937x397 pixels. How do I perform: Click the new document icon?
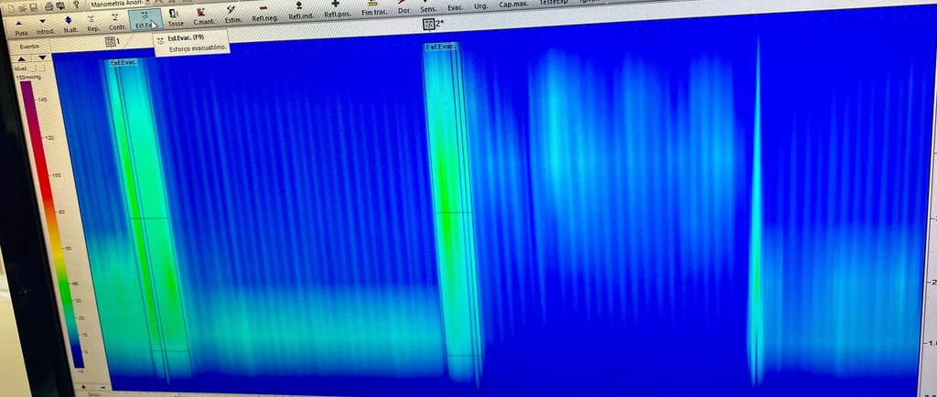[x=11, y=8]
